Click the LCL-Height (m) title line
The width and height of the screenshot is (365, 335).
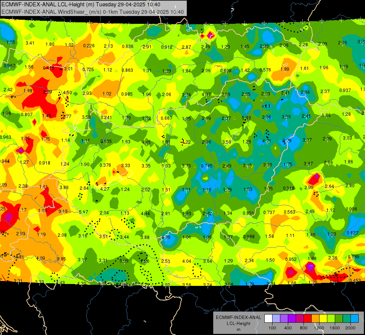click(81, 4)
